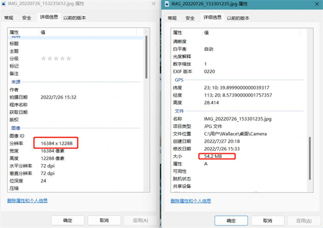This screenshot has width=323, height=228.
Task: Open 删除属性和个人信息 link in right window
Action: [x=191, y=201]
